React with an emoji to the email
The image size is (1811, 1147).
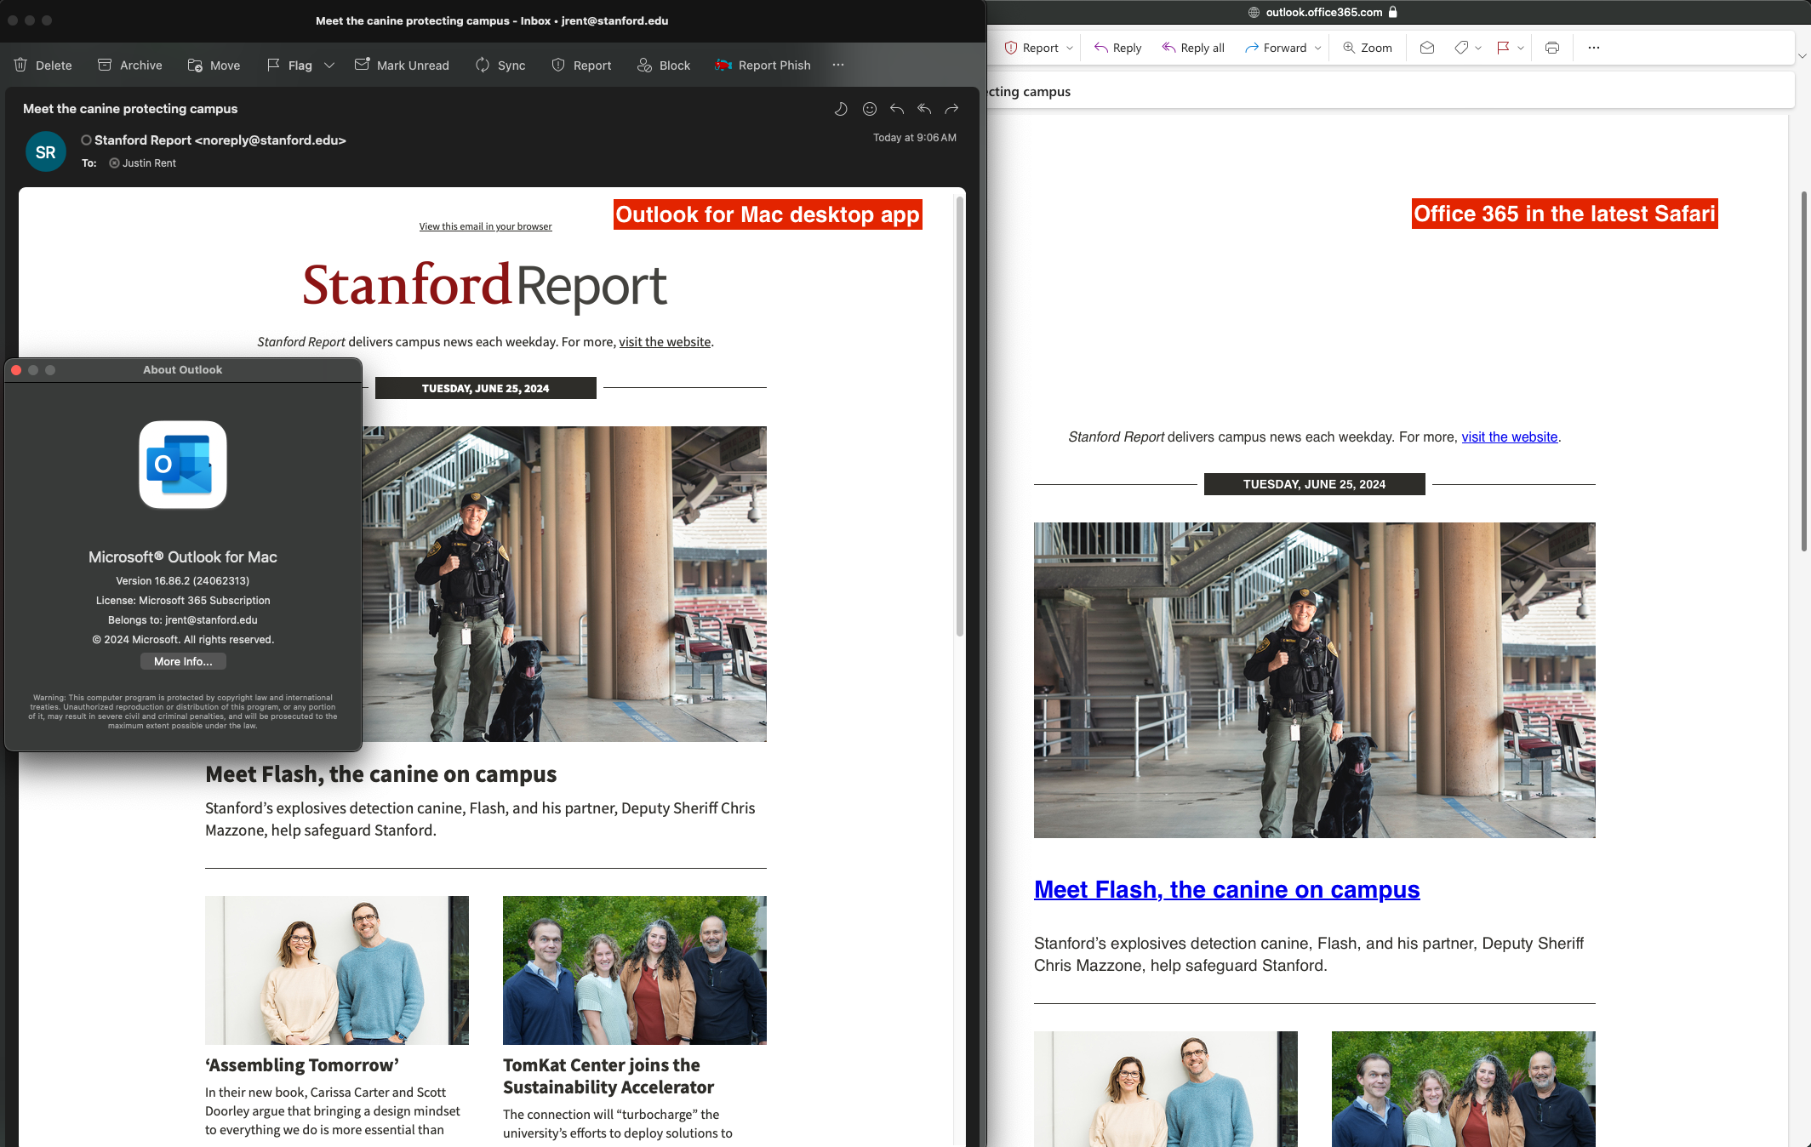pyautogui.click(x=869, y=109)
